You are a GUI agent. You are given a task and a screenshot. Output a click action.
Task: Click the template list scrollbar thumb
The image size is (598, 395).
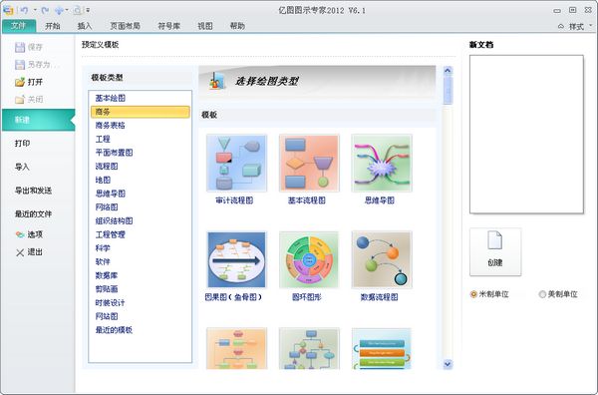[448, 90]
